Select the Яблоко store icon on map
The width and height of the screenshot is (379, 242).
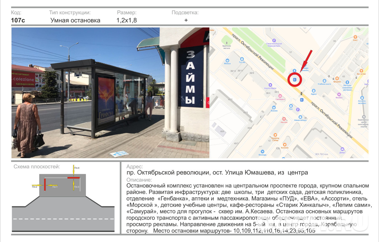coord(227,60)
